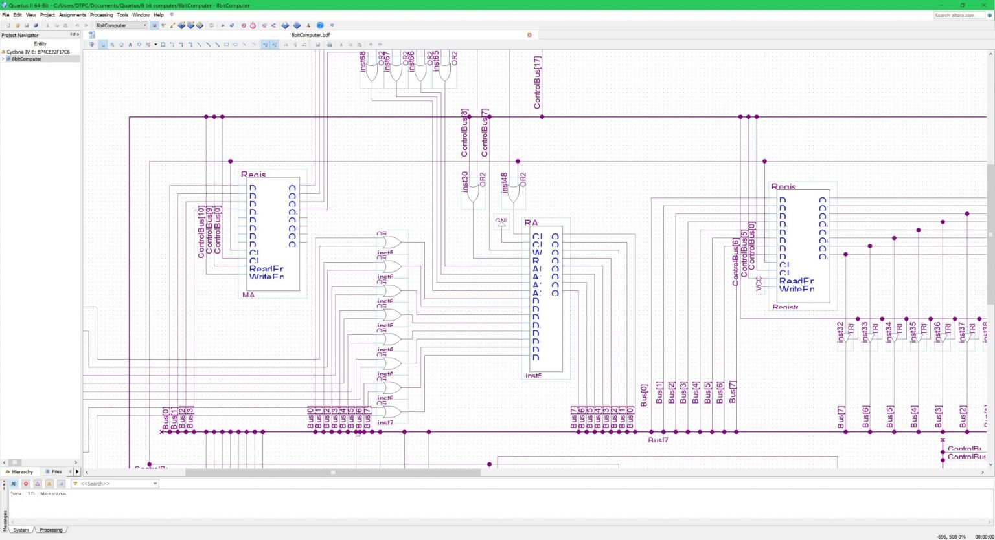Toggle rubberbanding in the editor toolbar

point(266,45)
